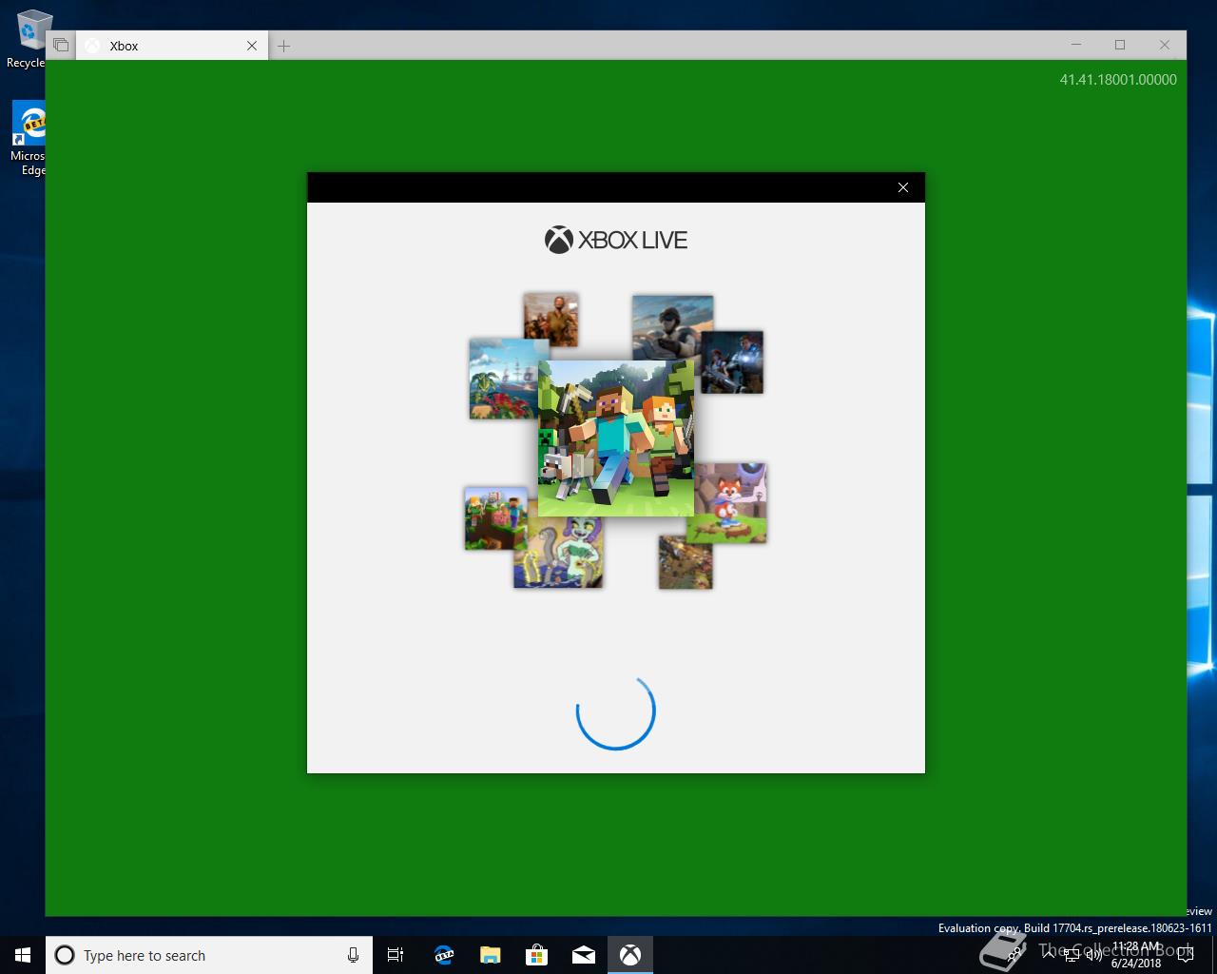
Task: Add a new tab with plus button
Action: [283, 46]
